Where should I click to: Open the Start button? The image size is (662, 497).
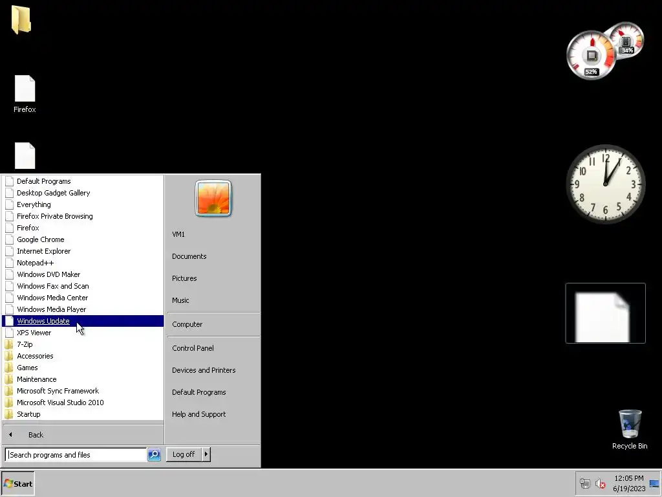[x=17, y=483]
